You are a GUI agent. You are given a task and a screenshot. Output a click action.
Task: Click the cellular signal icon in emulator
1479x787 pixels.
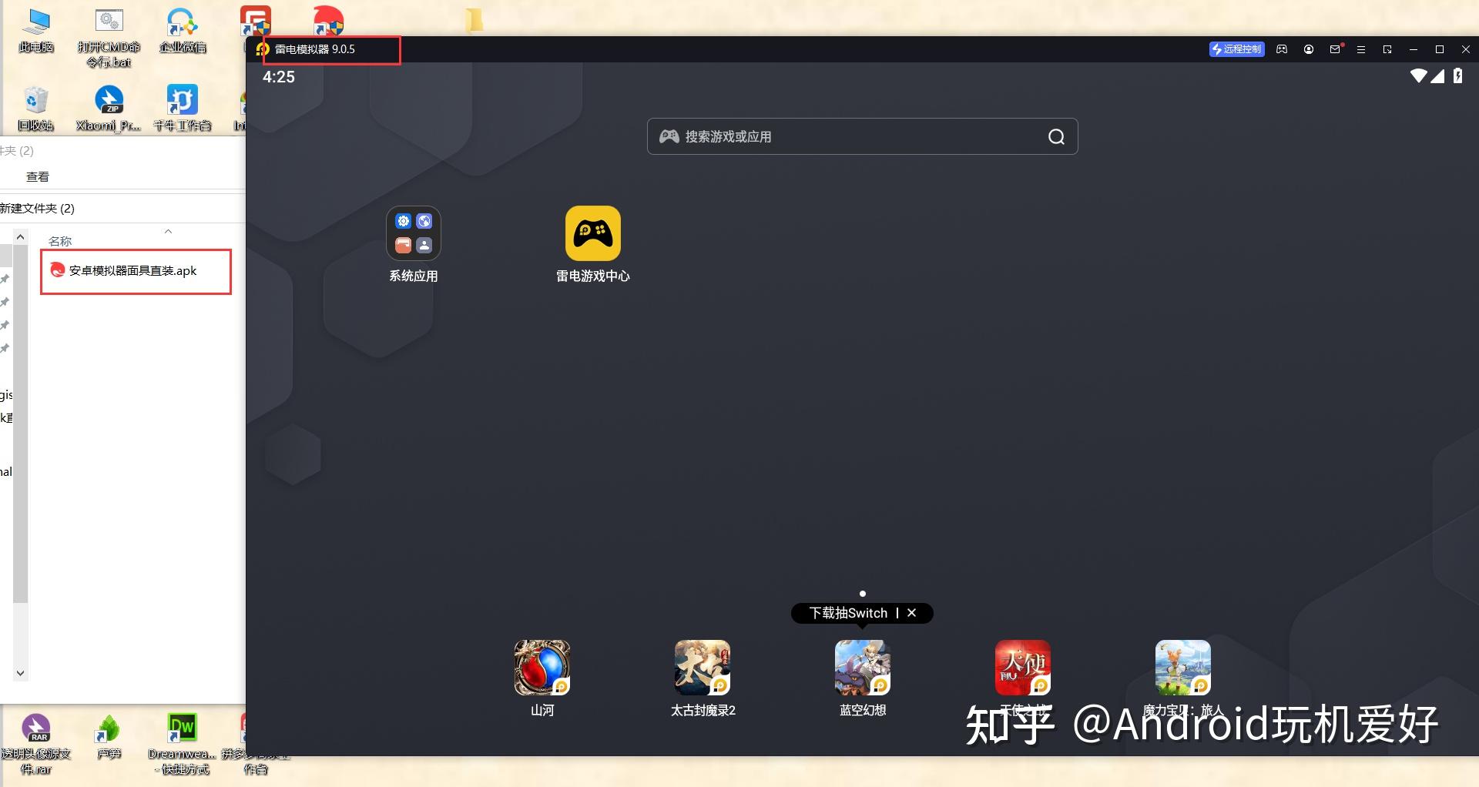1437,75
